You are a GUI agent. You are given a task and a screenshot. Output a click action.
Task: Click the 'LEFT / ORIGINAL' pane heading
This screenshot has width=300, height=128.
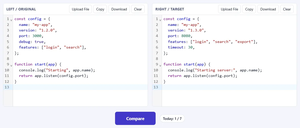click(21, 9)
